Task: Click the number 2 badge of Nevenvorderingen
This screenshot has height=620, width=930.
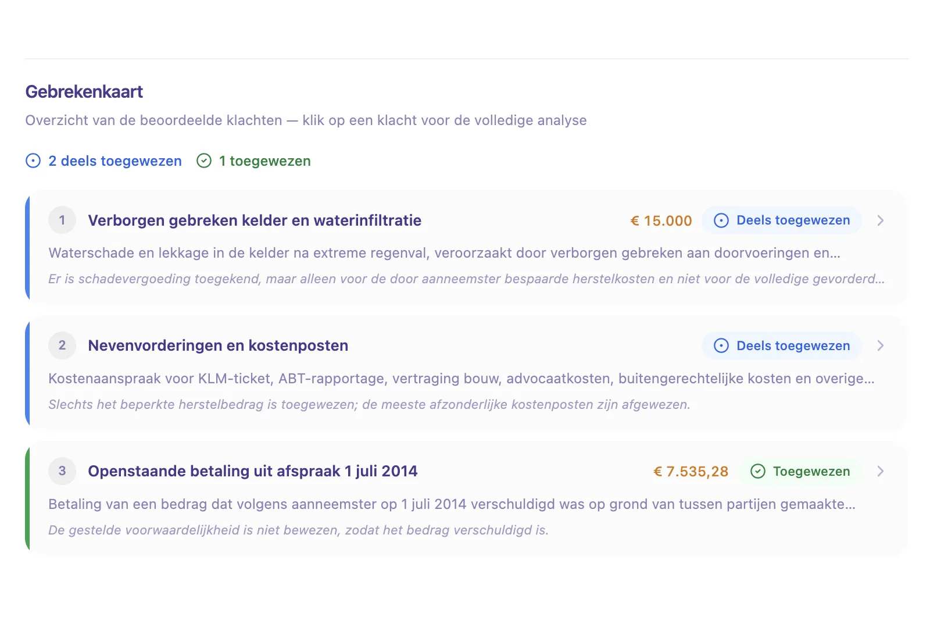Action: click(62, 345)
